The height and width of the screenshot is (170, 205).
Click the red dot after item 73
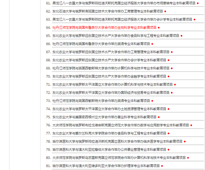pos(152,101)
